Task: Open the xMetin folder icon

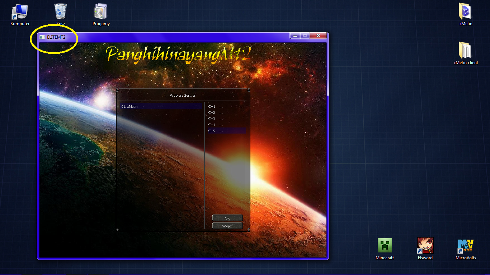Action: [466, 14]
